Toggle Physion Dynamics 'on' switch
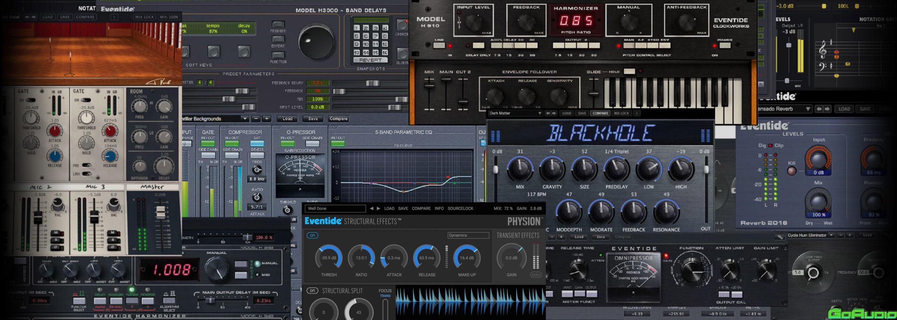Image resolution: width=897 pixels, height=320 pixels. point(312,235)
